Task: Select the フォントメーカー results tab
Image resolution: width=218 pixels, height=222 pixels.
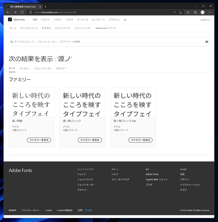Action: [43, 69]
